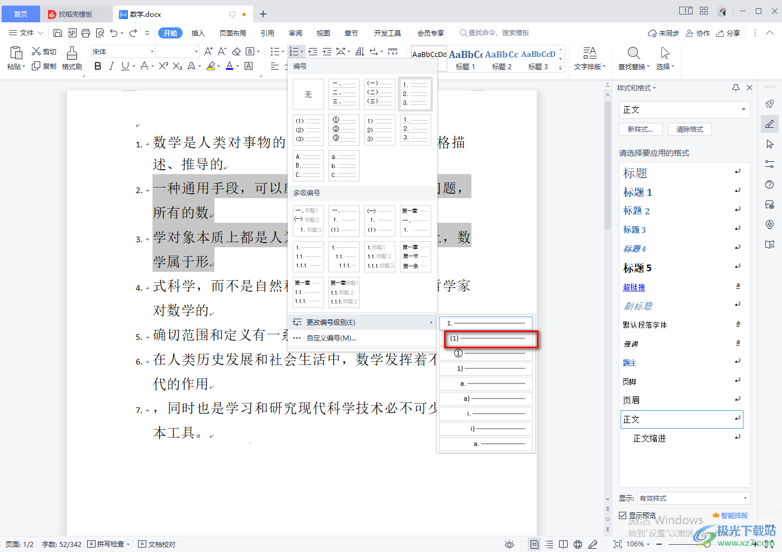Switch to reading view in status bar
782x552 pixels.
564,544
